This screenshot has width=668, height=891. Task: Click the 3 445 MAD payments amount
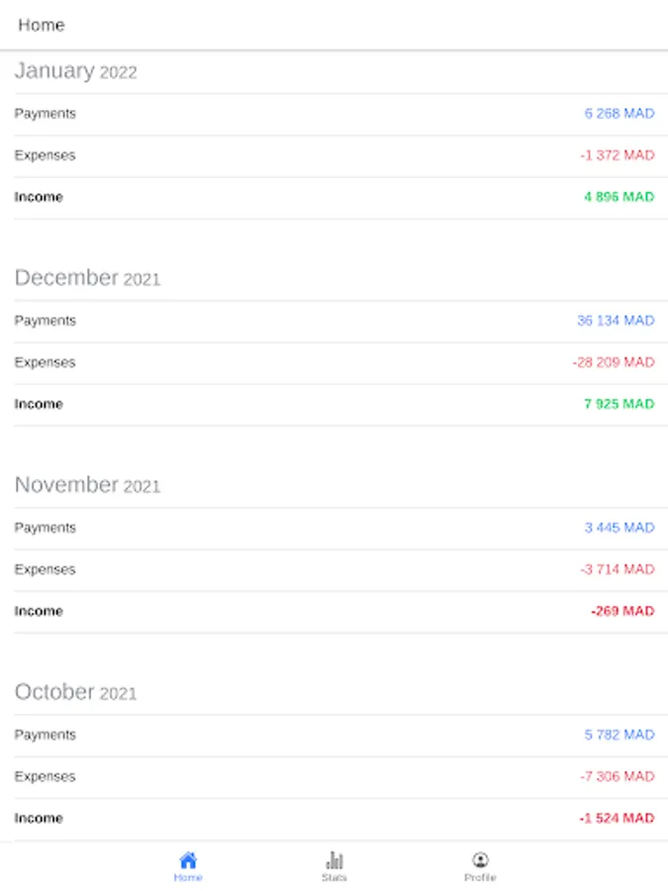619,528
